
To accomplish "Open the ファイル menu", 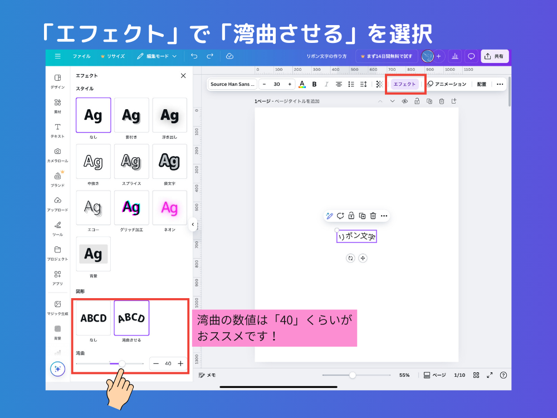I will tap(81, 56).
